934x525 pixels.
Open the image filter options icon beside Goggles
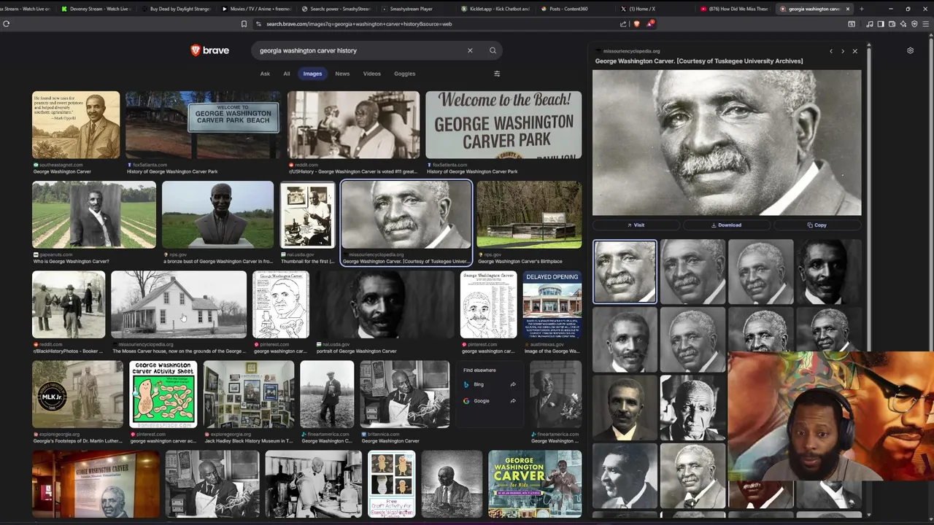pos(497,74)
